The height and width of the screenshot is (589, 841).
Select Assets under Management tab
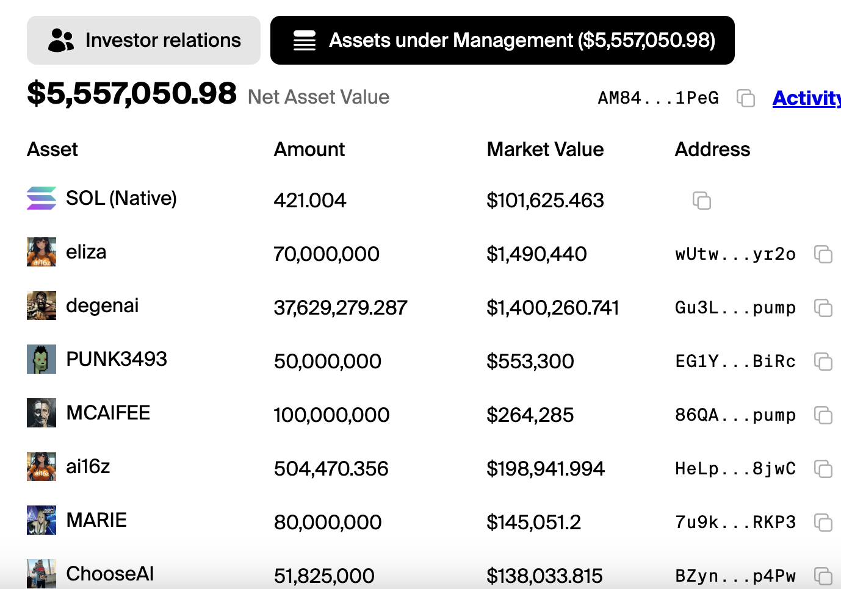[x=502, y=40]
